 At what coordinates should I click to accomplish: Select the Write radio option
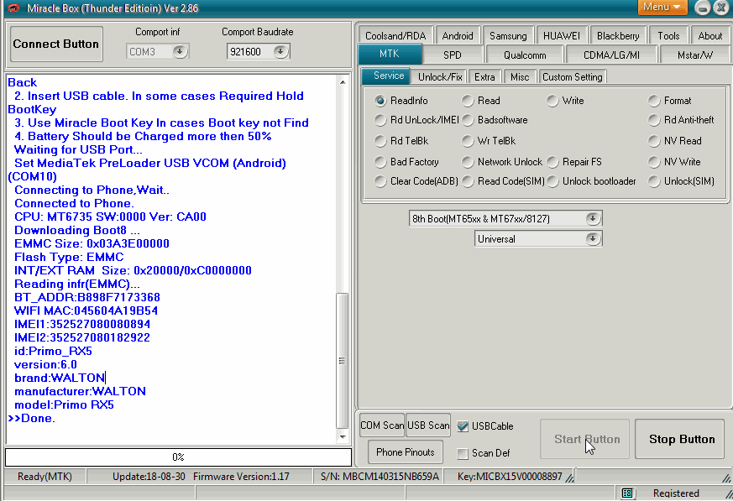552,101
